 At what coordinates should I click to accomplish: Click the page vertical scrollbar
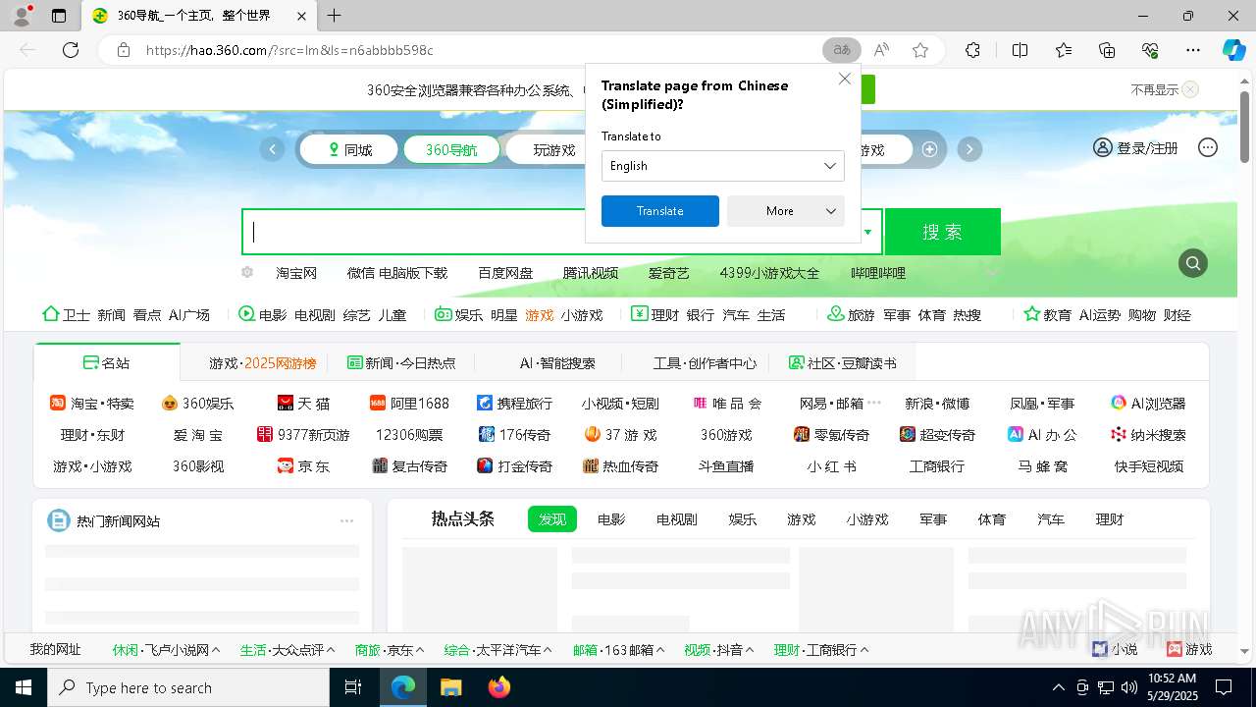point(1245,125)
